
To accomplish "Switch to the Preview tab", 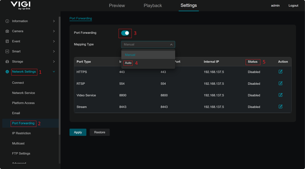I will coord(117,6).
